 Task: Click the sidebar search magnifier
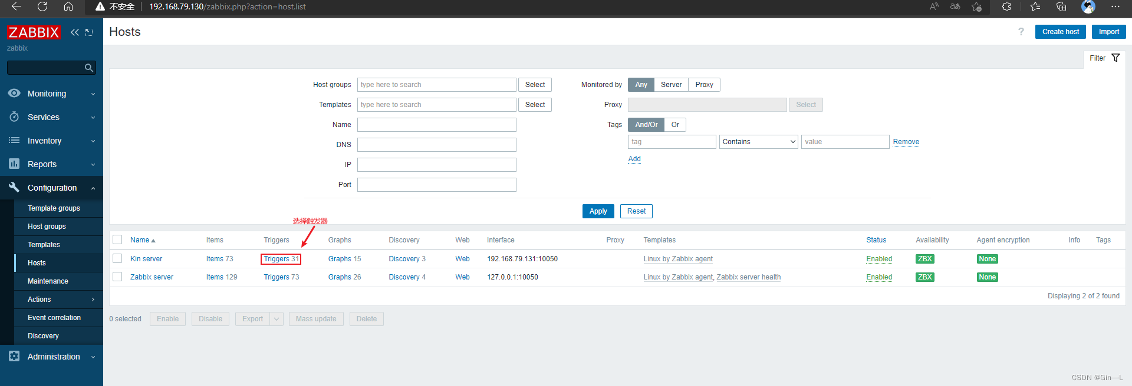click(89, 68)
